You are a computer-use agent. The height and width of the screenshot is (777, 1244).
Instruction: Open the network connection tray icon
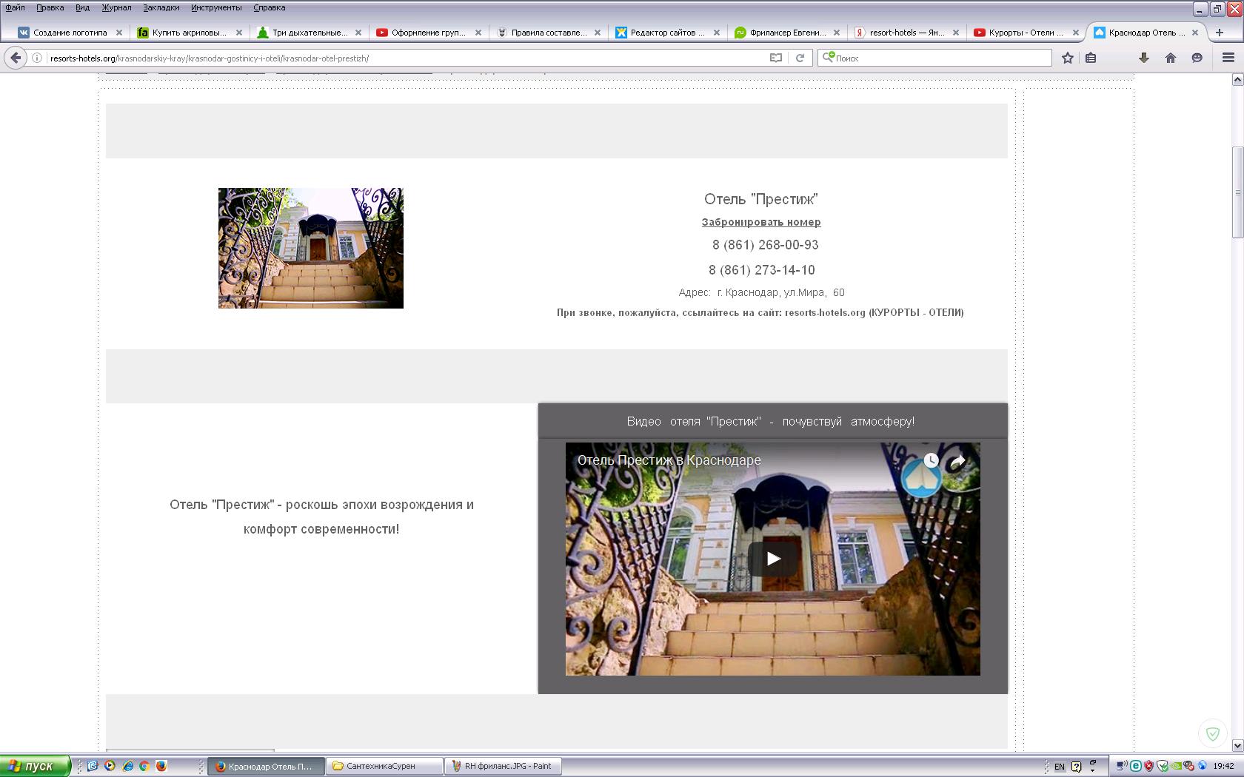tap(1123, 766)
